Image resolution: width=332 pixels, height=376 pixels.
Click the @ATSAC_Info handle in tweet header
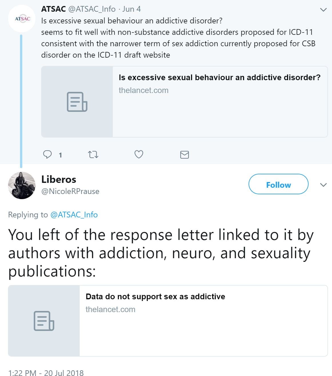click(92, 9)
